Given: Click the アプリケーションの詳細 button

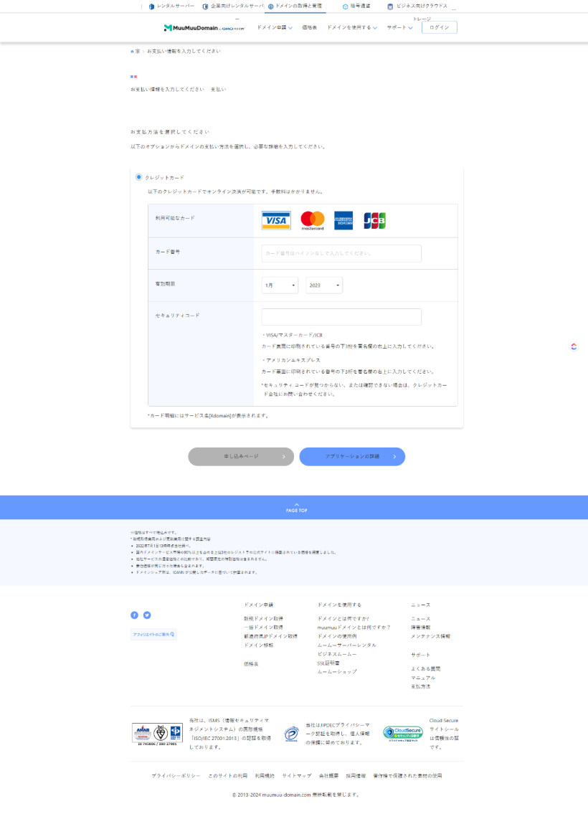Looking at the screenshot, I should click(352, 456).
